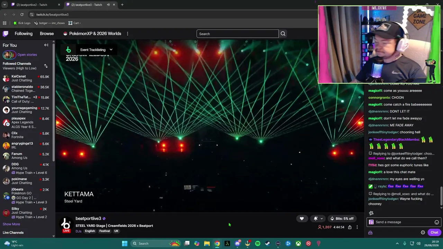Screen dimensions: 443x249
Task: Open Chrome apps grid in bookmarks bar
Action: coord(4,23)
